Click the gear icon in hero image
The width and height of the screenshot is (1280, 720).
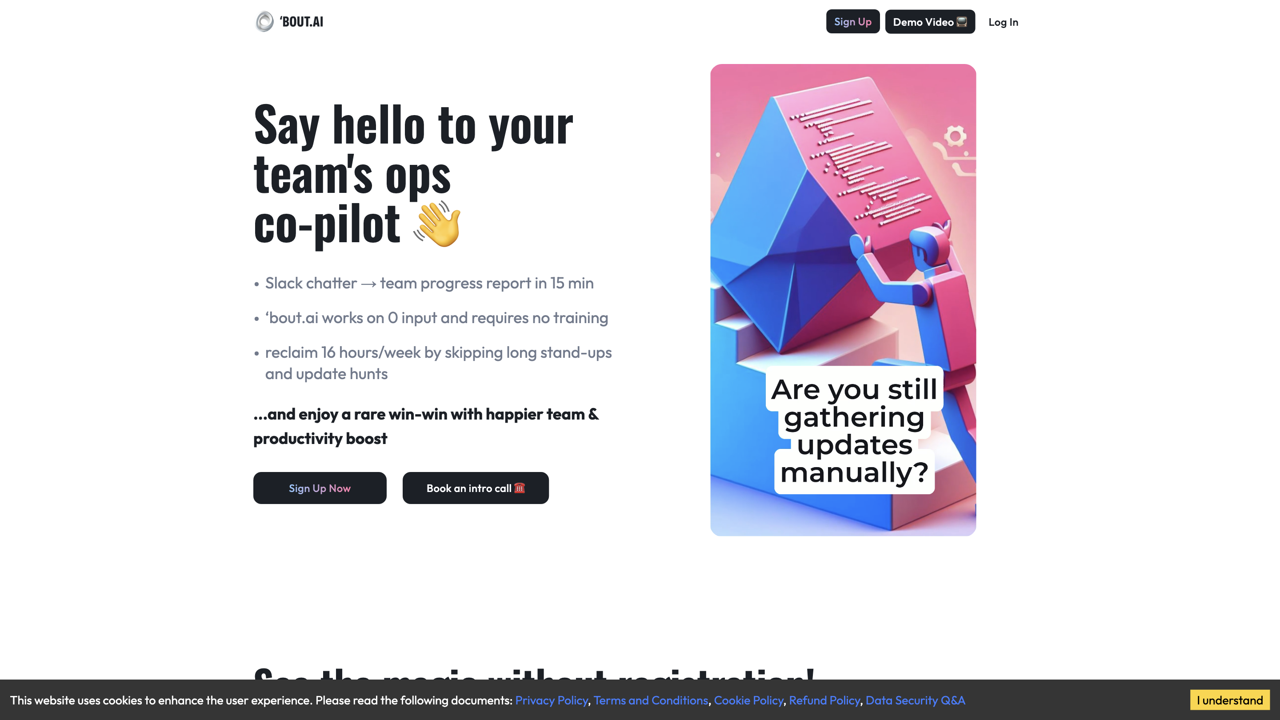tap(955, 136)
